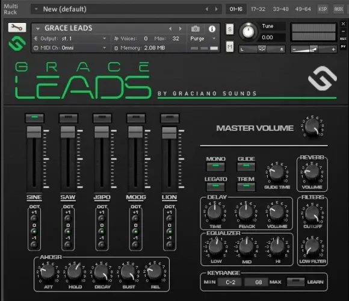
Task: Click the FILTERS CUTOFF knob
Action: point(312,214)
